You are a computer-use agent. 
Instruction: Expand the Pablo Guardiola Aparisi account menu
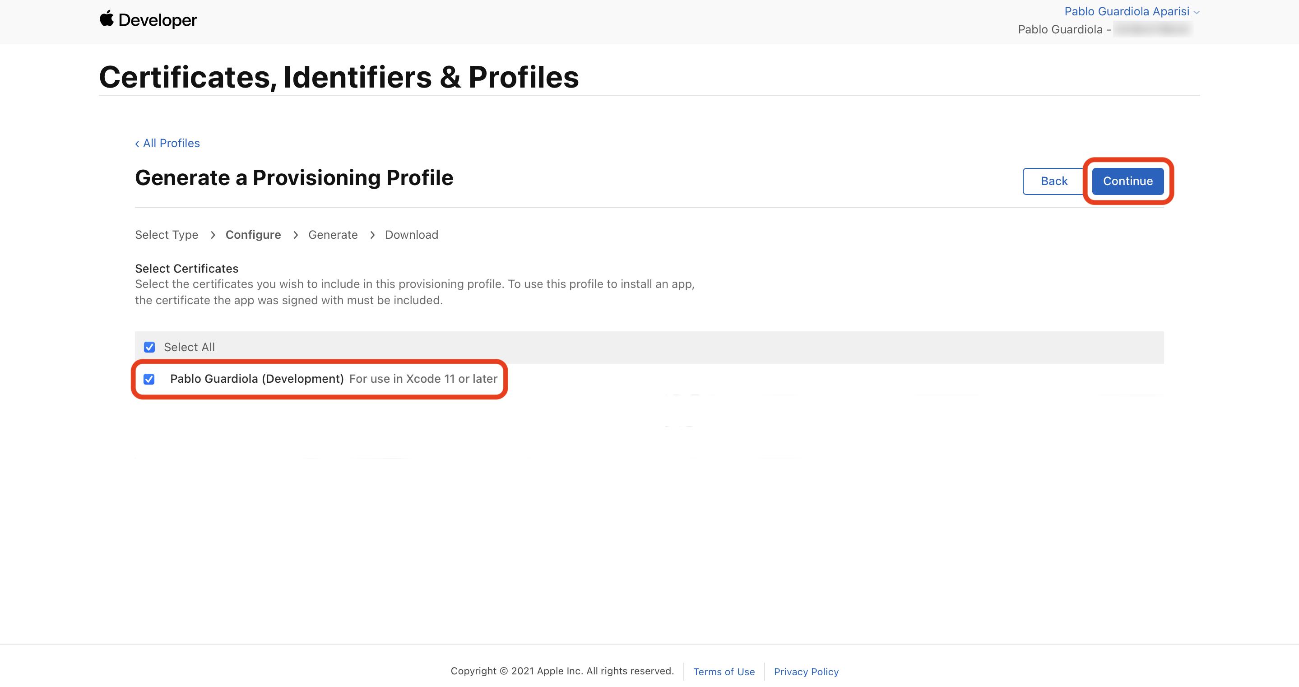pyautogui.click(x=1126, y=11)
